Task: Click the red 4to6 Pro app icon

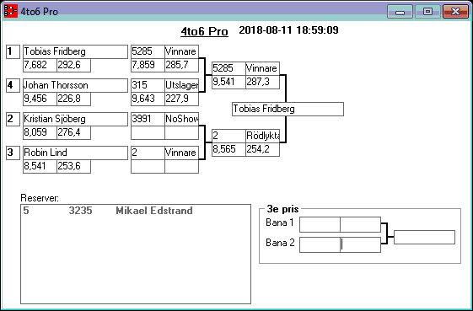Action: click(11, 11)
